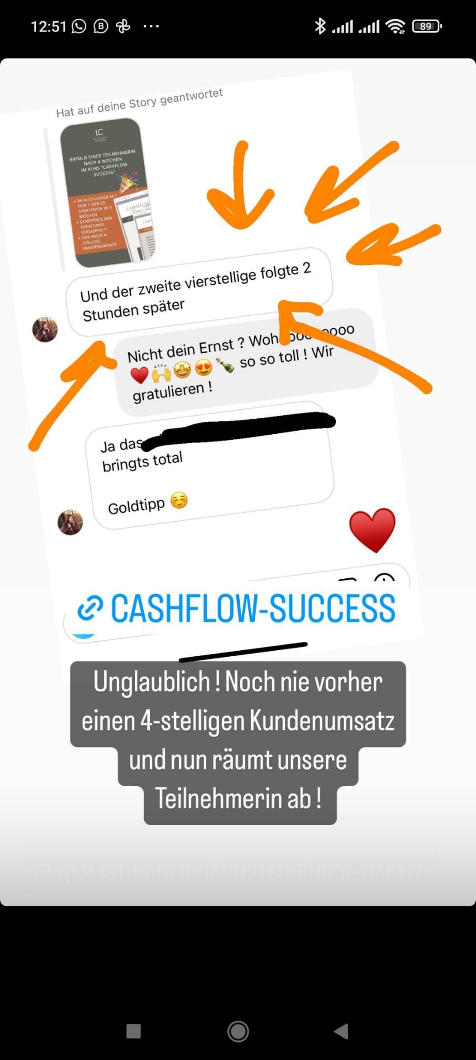This screenshot has height=1060, width=476.
Task: Tap the Wi-Fi signal icon
Action: tap(396, 26)
